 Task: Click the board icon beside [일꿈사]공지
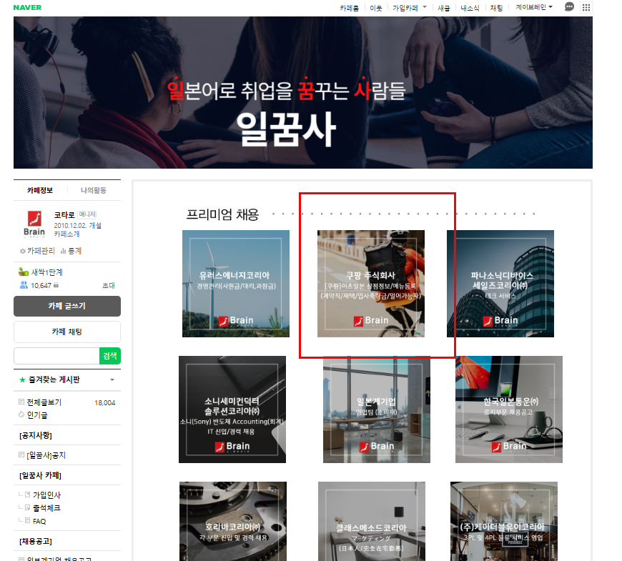click(21, 455)
